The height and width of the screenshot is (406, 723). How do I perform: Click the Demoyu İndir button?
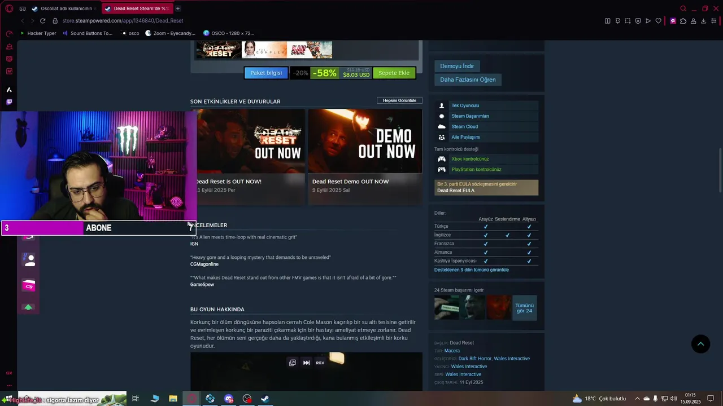pos(457,66)
